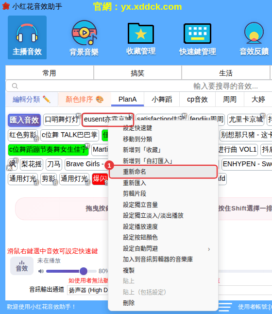Click the volume slider handle
This screenshot has width=272, height=314.
click(x=84, y=271)
